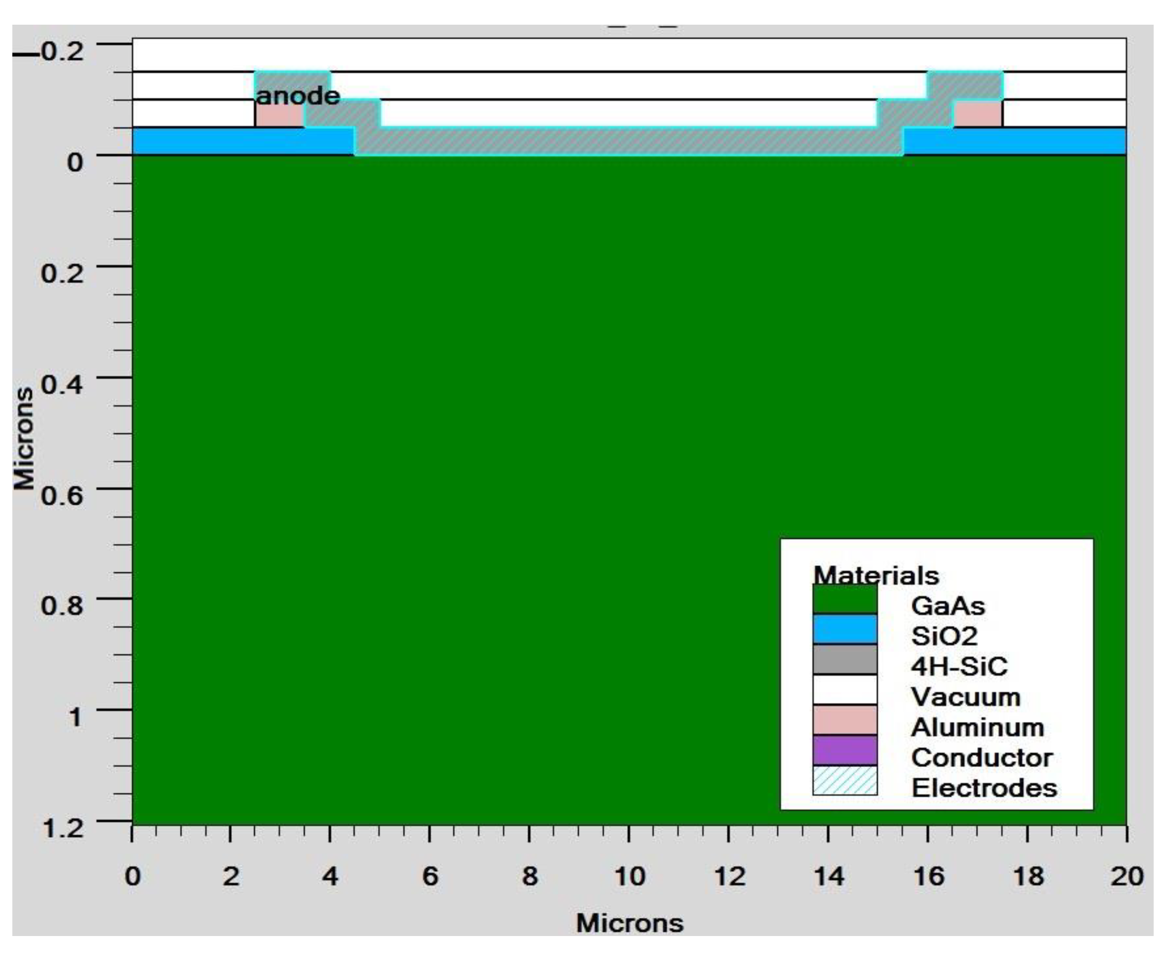
Task: Click the hatched 4H-SiC layer at center
Action: 629,141
